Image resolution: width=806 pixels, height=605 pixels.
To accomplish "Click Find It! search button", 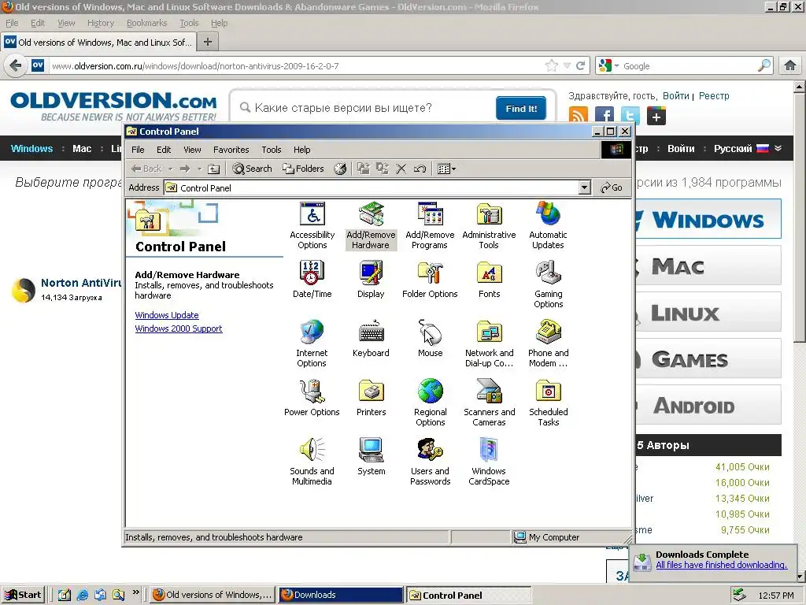I will coord(521,108).
